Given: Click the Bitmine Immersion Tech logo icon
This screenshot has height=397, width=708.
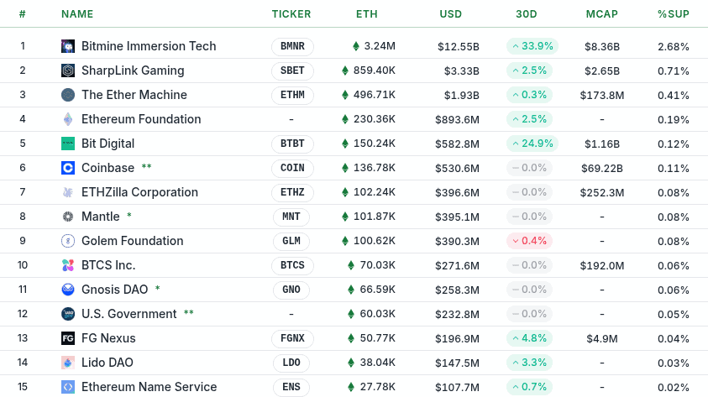Looking at the screenshot, I should pyautogui.click(x=68, y=46).
